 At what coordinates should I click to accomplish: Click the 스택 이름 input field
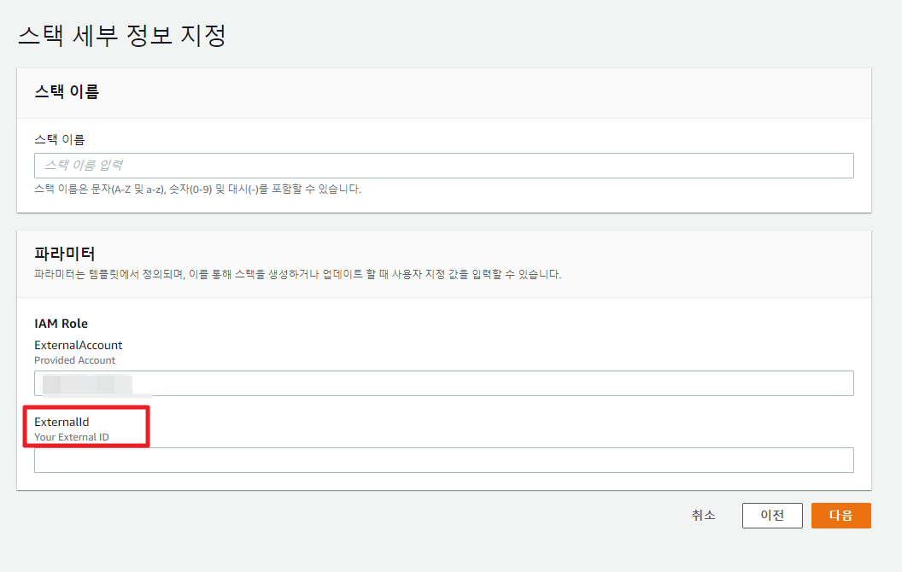point(443,166)
